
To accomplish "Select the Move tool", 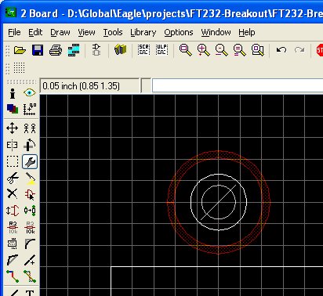I will click(x=13, y=128).
